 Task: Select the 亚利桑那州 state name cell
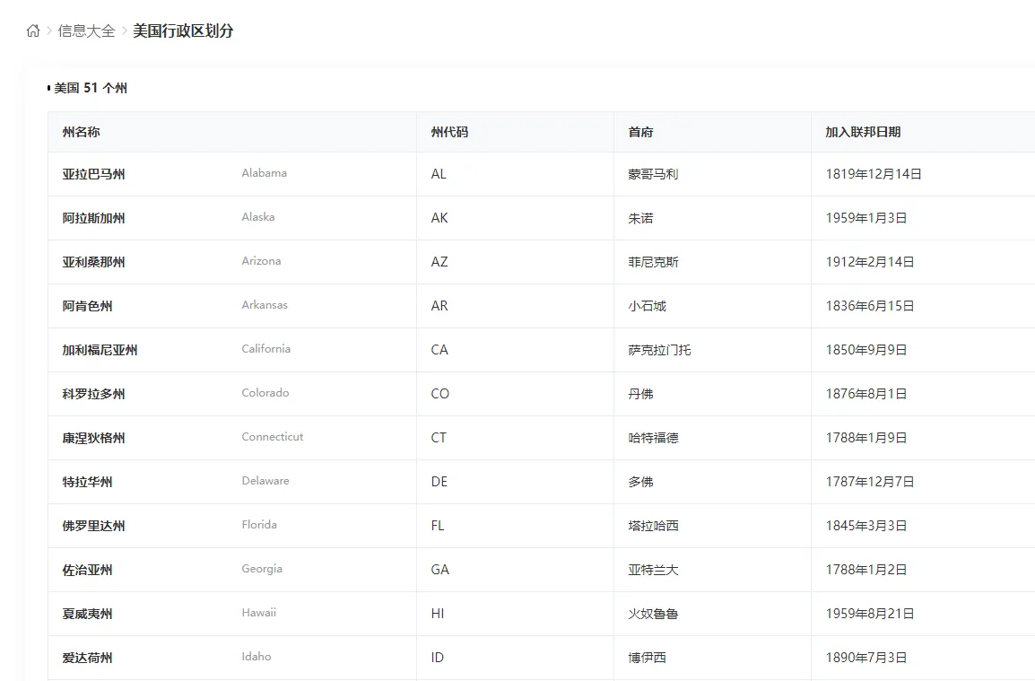(94, 262)
